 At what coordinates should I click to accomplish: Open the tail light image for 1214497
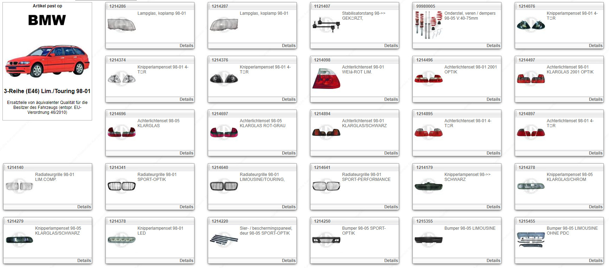click(x=531, y=79)
